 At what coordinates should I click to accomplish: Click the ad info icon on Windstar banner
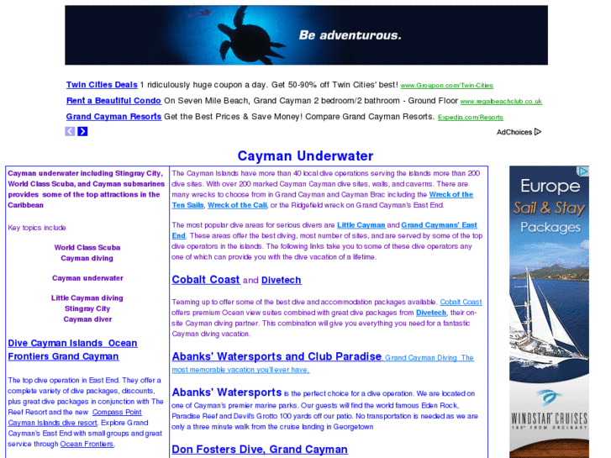pos(583,171)
